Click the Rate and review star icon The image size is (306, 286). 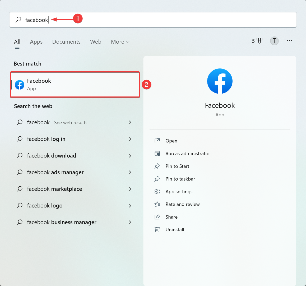(157, 204)
